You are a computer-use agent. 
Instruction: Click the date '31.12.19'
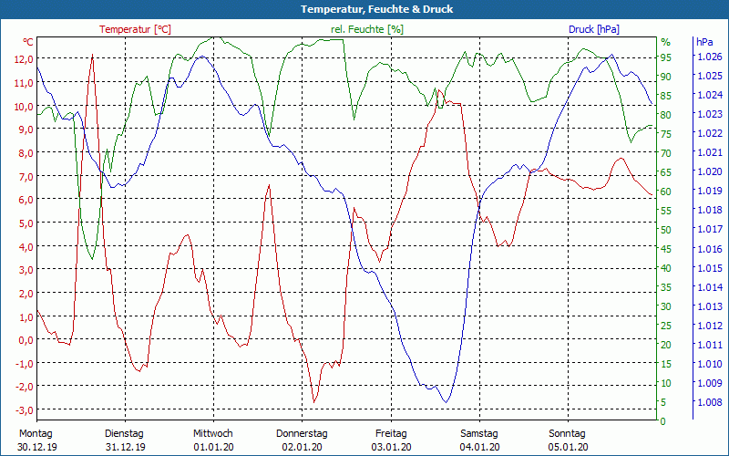pyautogui.click(x=126, y=447)
